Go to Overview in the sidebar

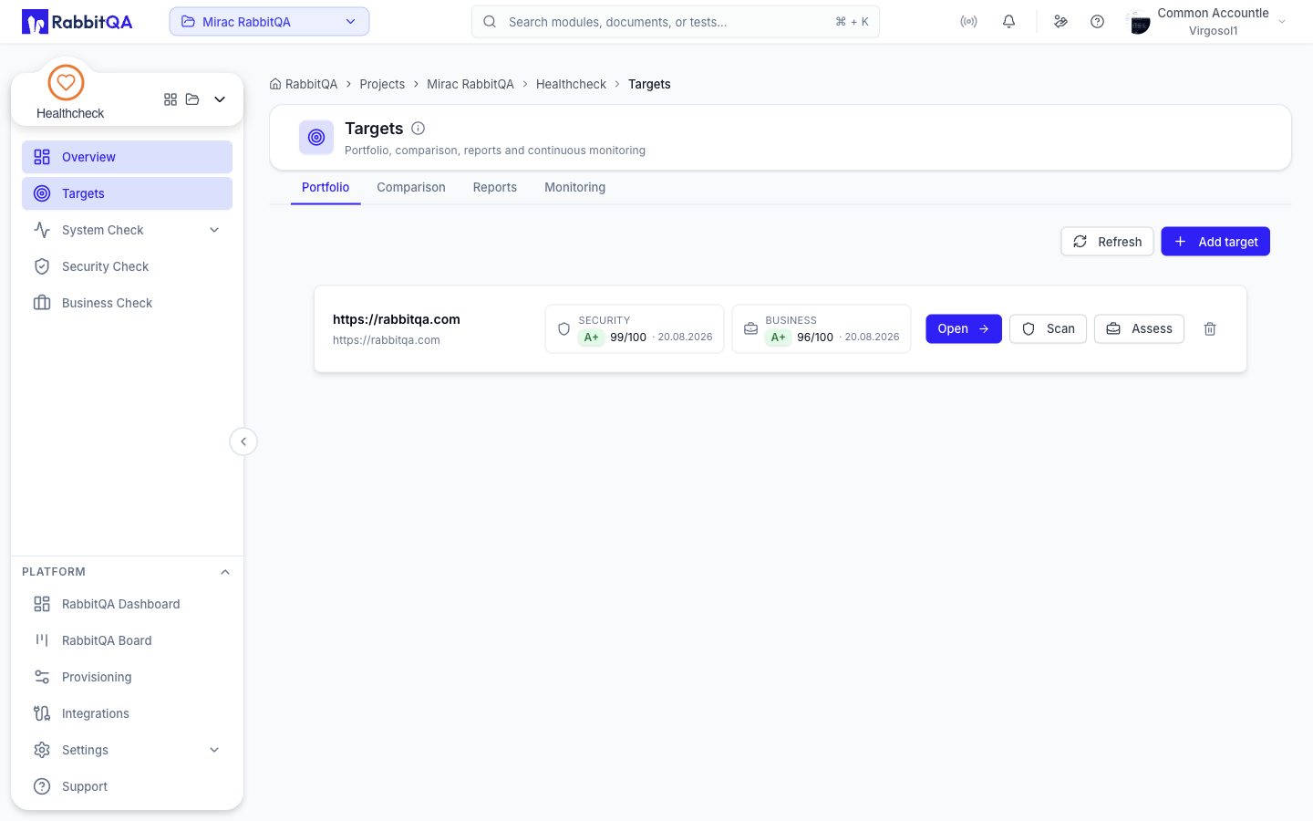point(127,157)
